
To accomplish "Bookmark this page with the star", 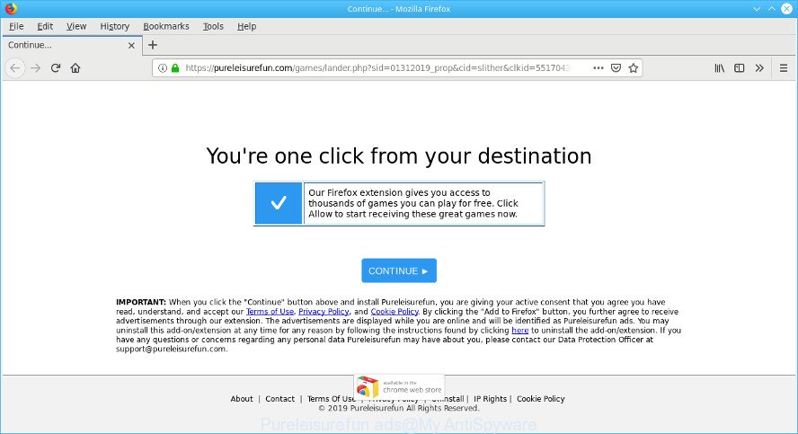I will pyautogui.click(x=634, y=68).
